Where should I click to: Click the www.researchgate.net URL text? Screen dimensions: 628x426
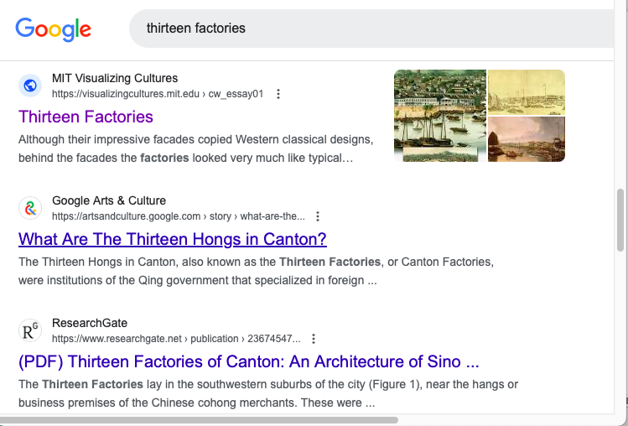click(175, 339)
